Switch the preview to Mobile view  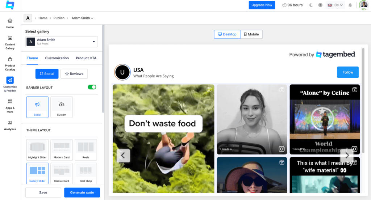coord(251,34)
